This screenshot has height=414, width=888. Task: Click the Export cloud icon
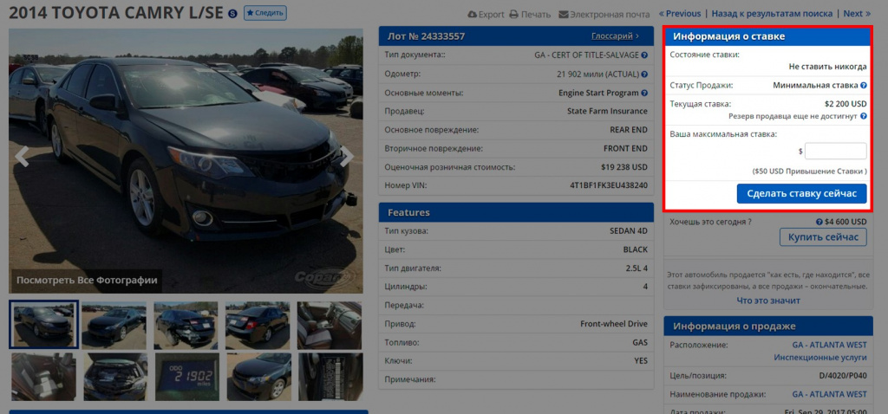(472, 14)
